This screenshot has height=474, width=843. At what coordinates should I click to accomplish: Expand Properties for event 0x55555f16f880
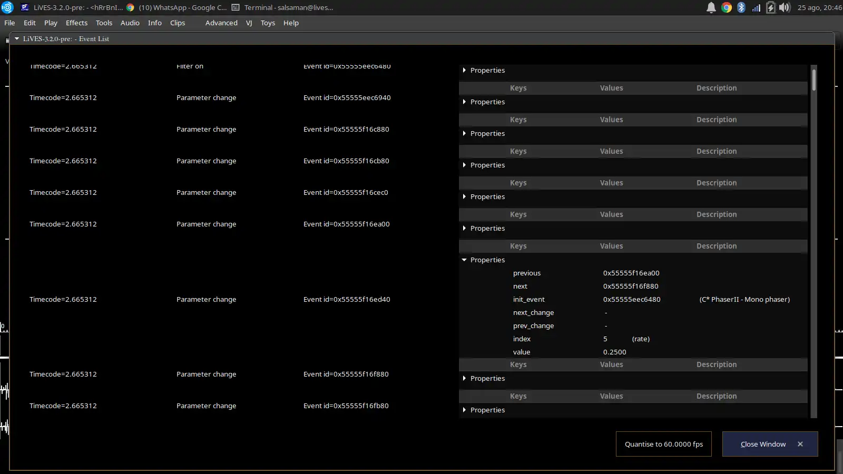pos(464,378)
